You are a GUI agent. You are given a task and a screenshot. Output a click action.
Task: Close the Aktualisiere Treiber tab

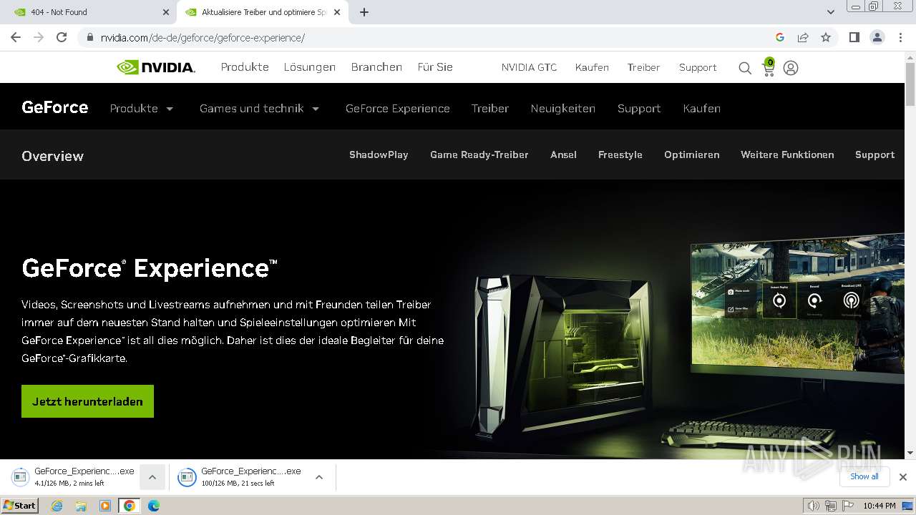coord(337,12)
